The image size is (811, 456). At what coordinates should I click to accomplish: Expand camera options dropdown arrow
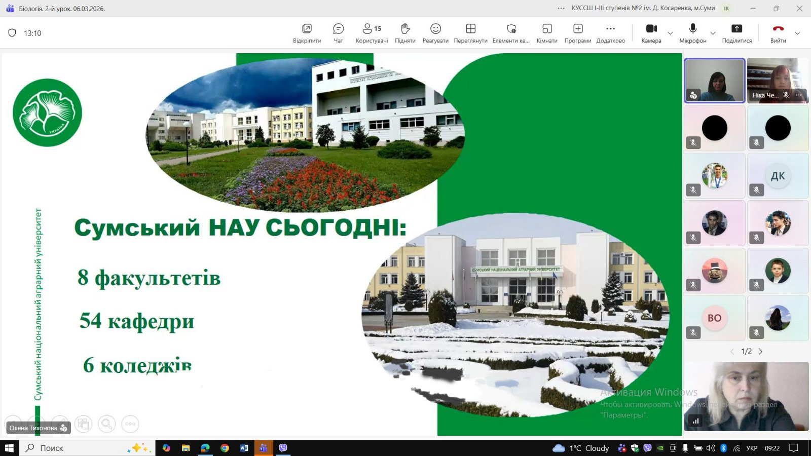pos(670,33)
